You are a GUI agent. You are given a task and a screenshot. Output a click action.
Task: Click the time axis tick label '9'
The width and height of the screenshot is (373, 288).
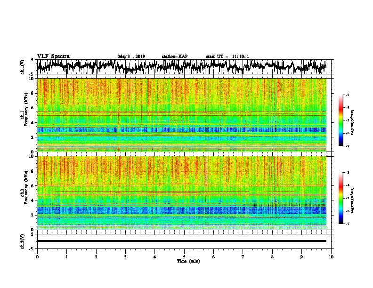(x=301, y=256)
